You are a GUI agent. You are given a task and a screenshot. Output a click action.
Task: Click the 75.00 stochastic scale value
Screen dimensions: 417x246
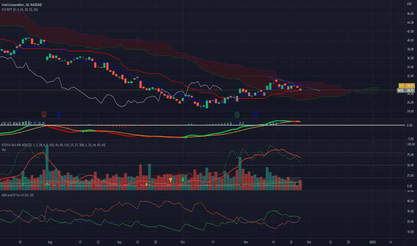(x=410, y=155)
